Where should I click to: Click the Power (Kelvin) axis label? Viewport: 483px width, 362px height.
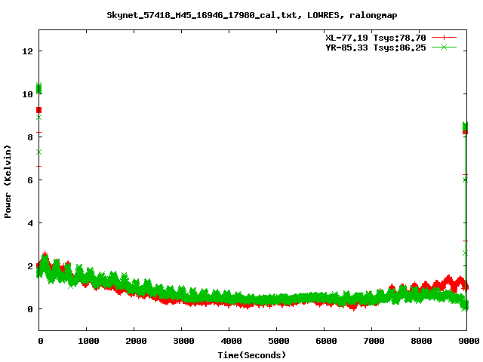[8, 182]
